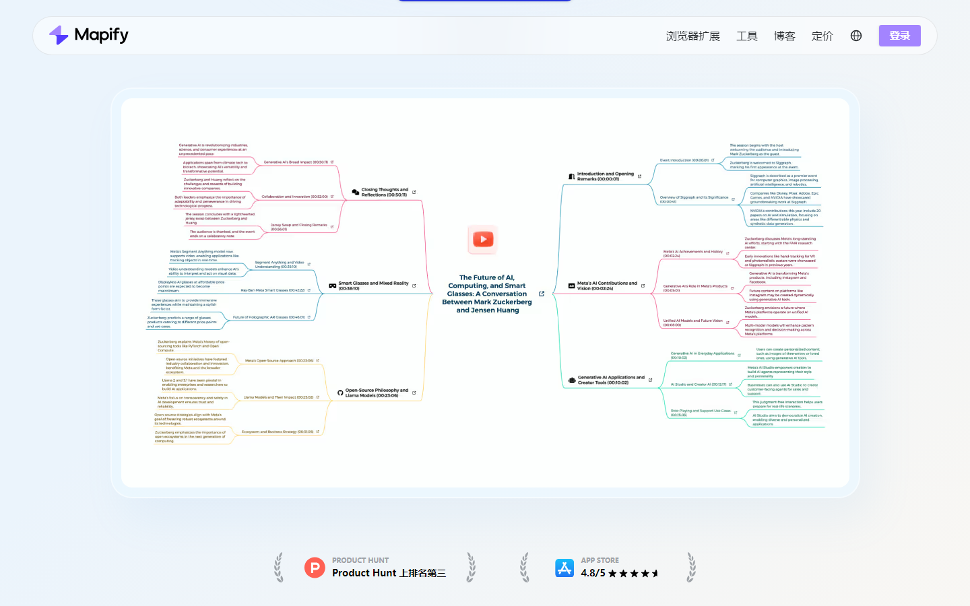This screenshot has height=606, width=970.
Task: Open the globe language selector
Action: click(x=856, y=36)
